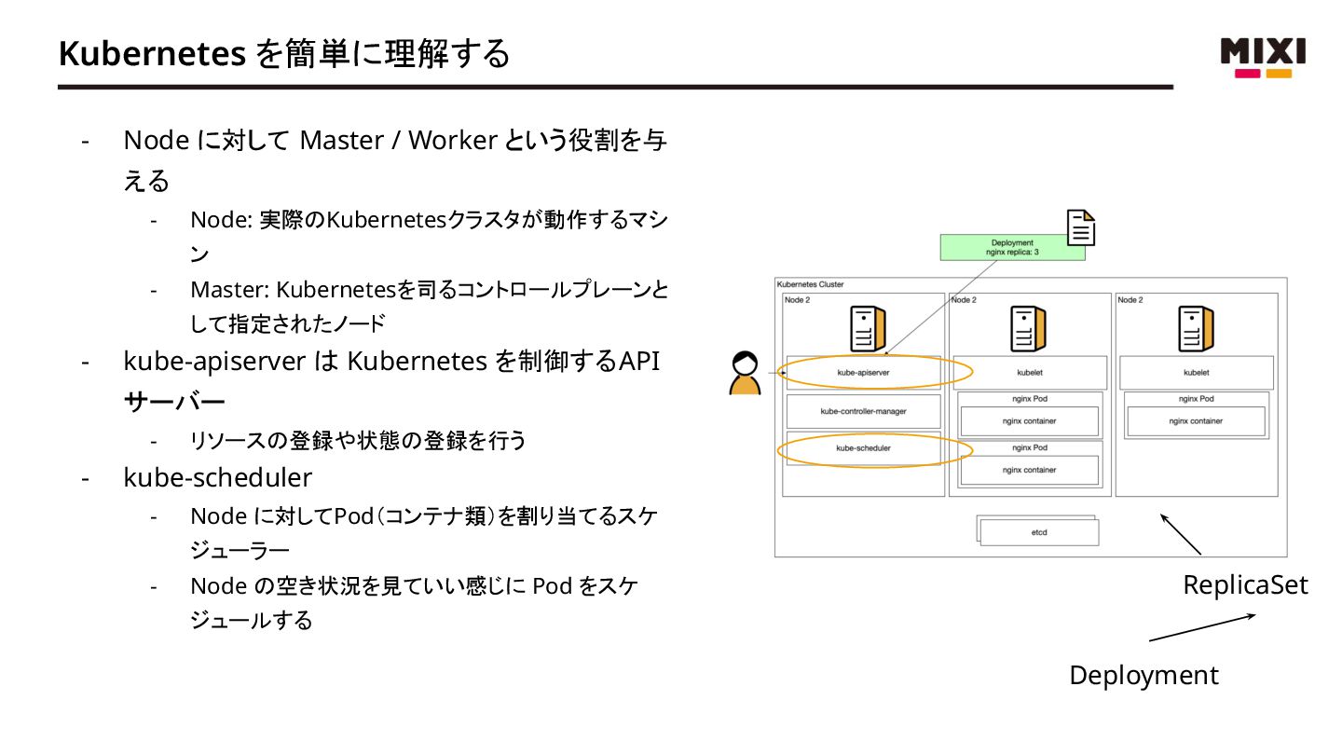Click the kube-apiserver box in the diagram
The height and width of the screenshot is (755, 1342).
click(x=864, y=372)
